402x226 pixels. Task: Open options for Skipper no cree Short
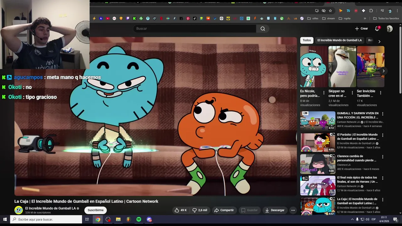352,93
